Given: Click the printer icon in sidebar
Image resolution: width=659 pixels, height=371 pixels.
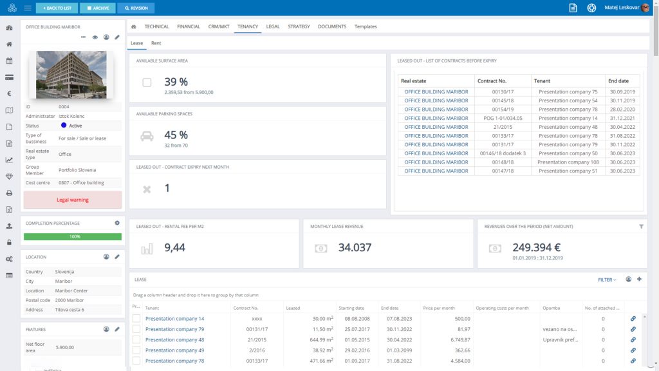Looking at the screenshot, I should click(x=9, y=193).
